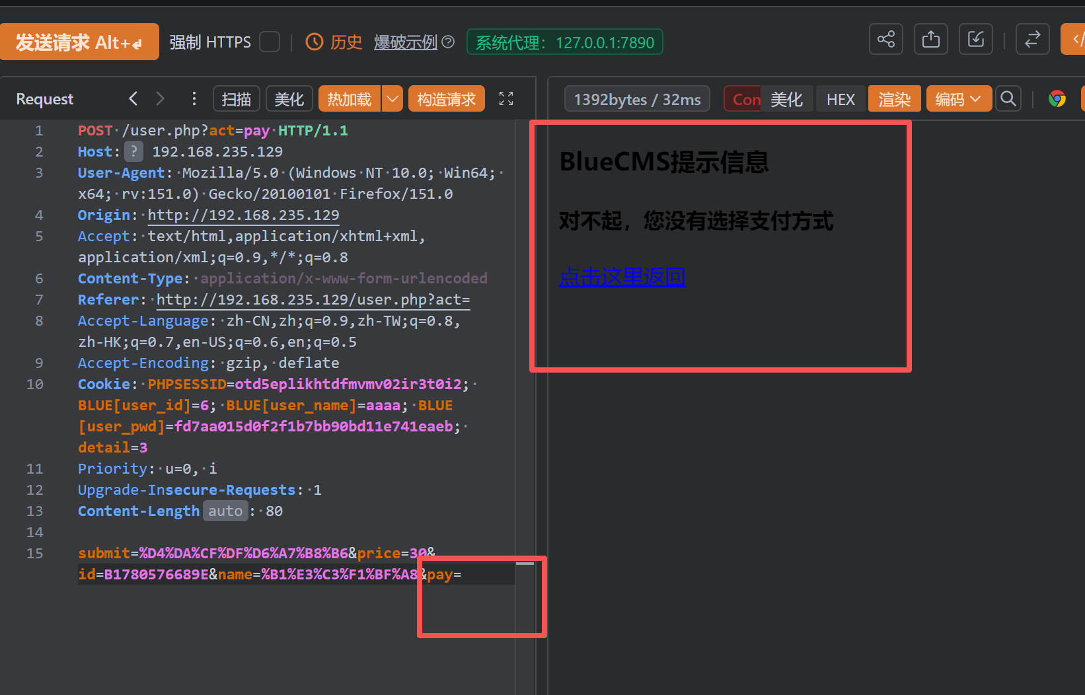Click the Content-Type value application/x-www-form-urlencoded
1085x695 pixels.
coord(344,279)
